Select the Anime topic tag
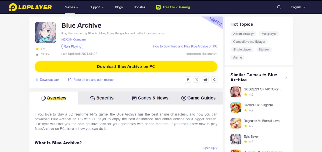 pos(237,57)
